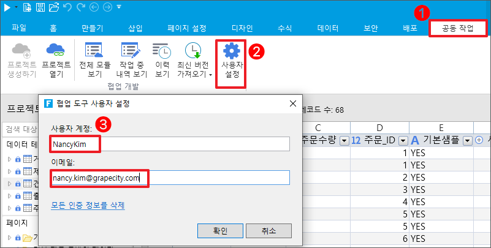Viewport: 491px width, 248px height.
Task: Click the Save icon in quick access toolbar
Action: click(40, 7)
